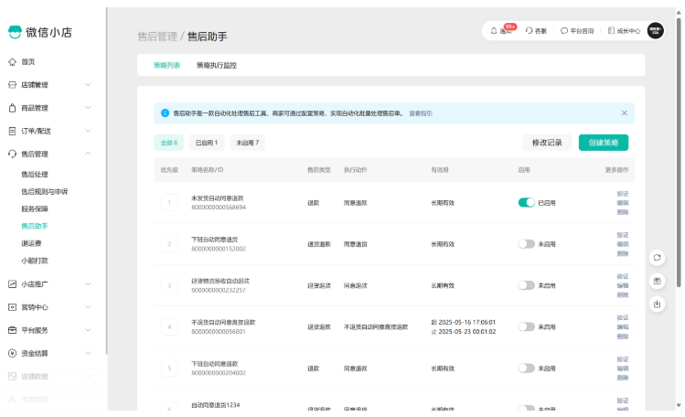685x417 pixels.
Task: Open 修改记录 change log
Action: click(547, 143)
